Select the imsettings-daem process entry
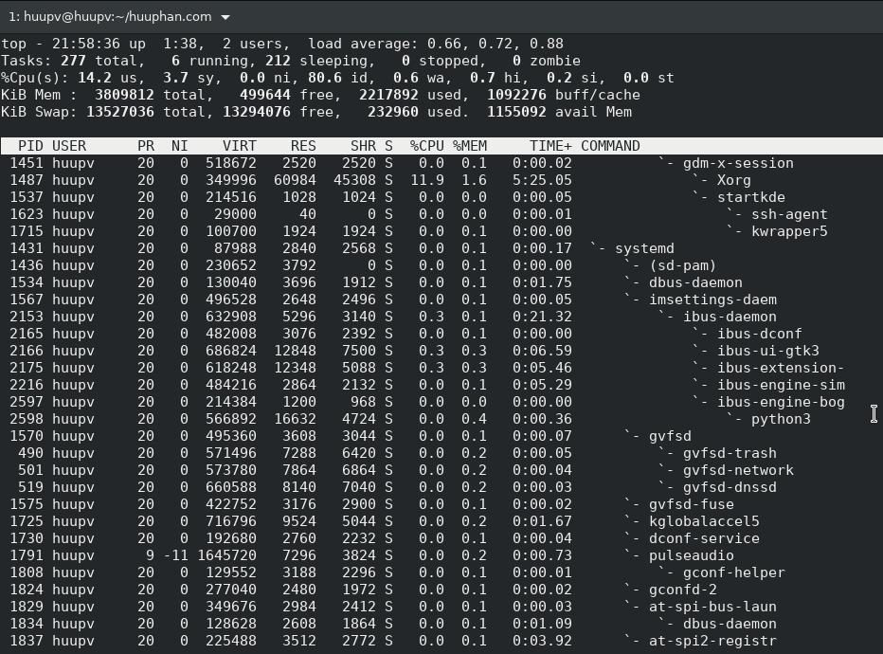This screenshot has width=883, height=654. coord(712,300)
